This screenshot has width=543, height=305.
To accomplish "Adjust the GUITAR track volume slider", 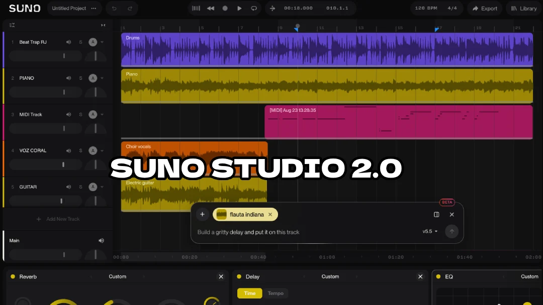I will coord(46,201).
